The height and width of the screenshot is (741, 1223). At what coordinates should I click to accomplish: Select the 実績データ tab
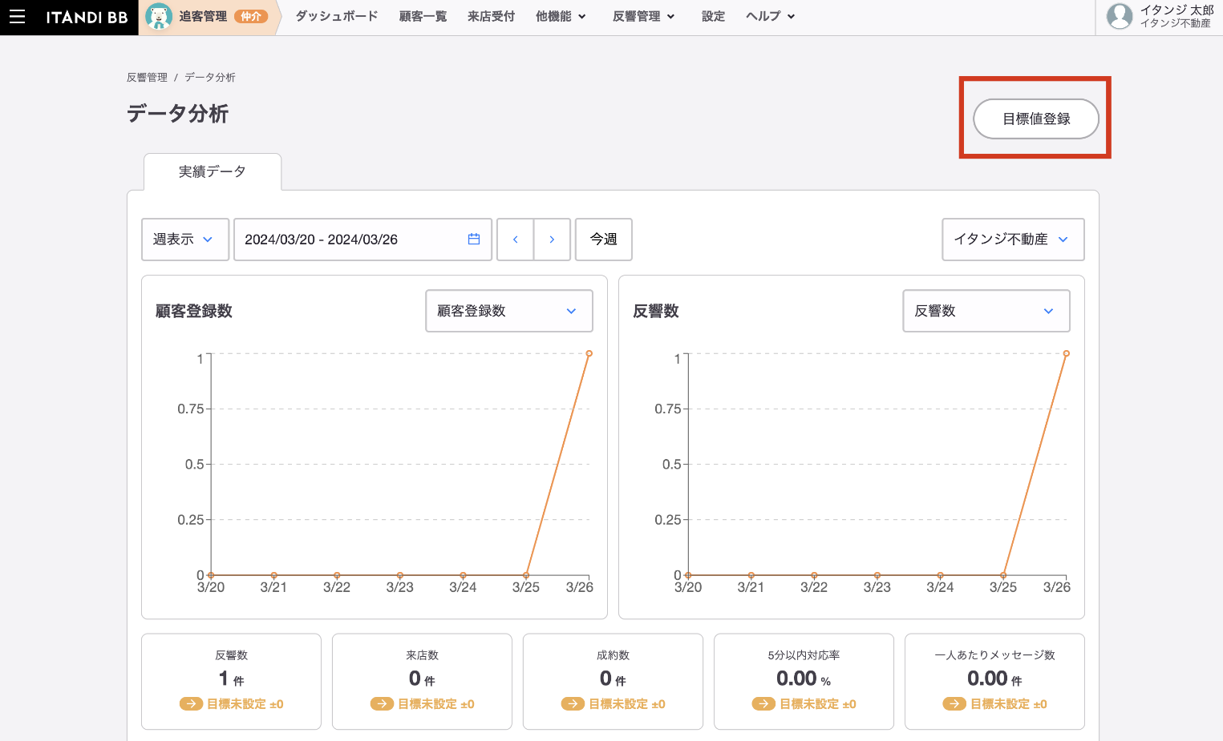(213, 171)
